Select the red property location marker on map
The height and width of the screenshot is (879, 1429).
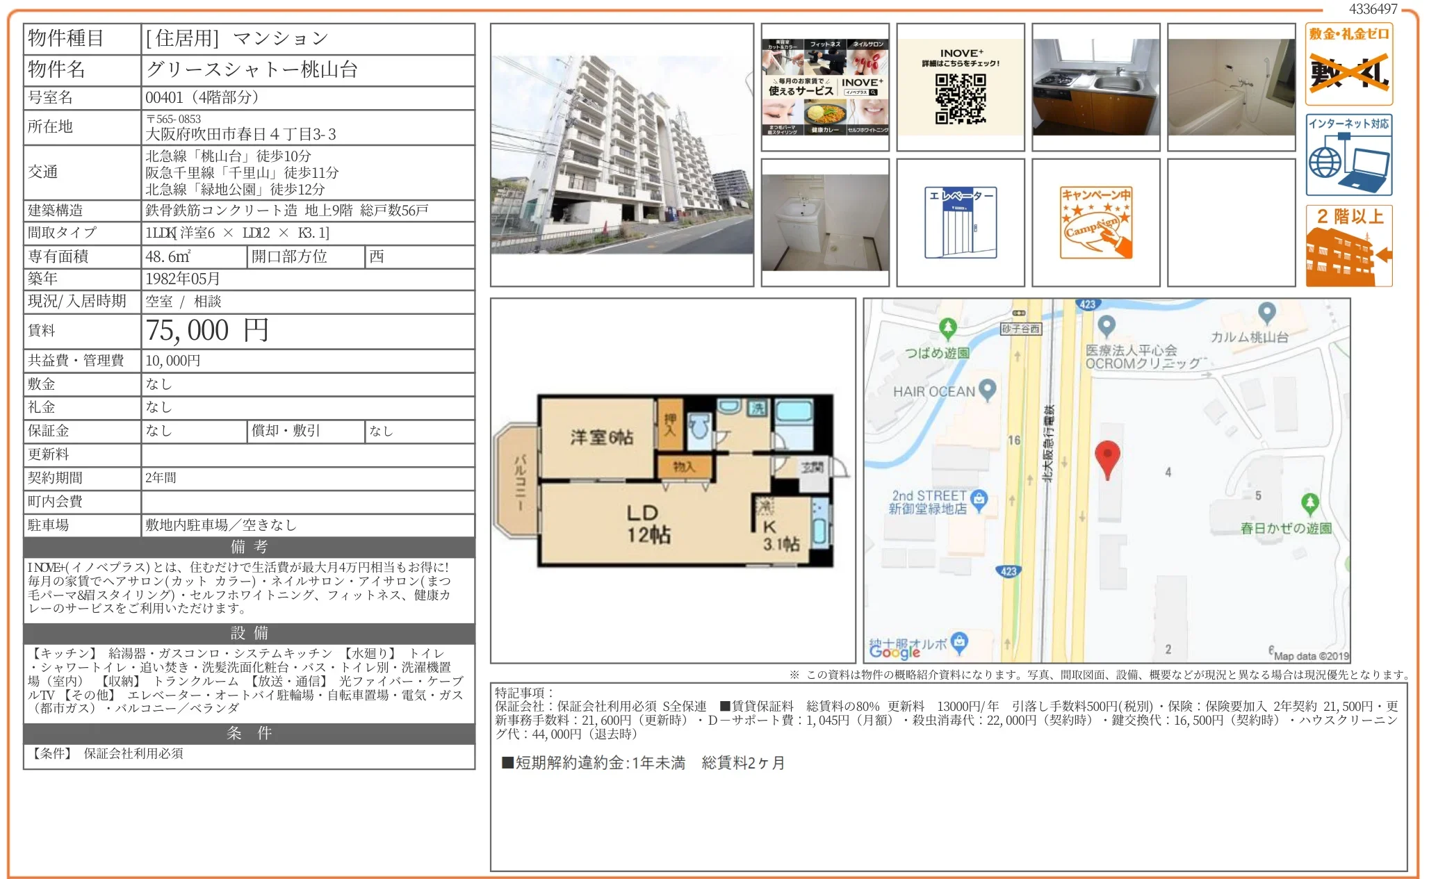click(x=1109, y=455)
